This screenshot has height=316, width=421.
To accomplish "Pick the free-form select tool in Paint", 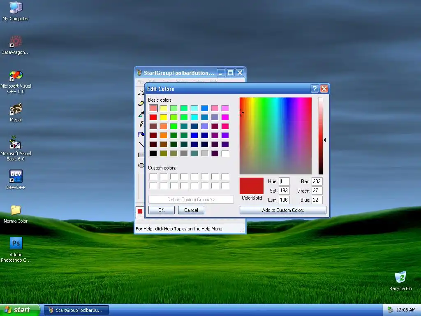I will tap(141, 93).
